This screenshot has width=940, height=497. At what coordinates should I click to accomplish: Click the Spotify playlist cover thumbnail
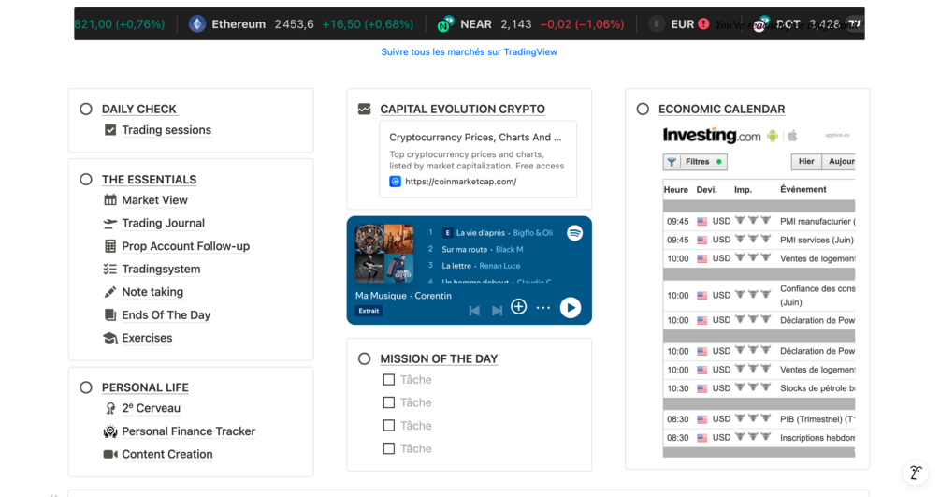pos(384,254)
